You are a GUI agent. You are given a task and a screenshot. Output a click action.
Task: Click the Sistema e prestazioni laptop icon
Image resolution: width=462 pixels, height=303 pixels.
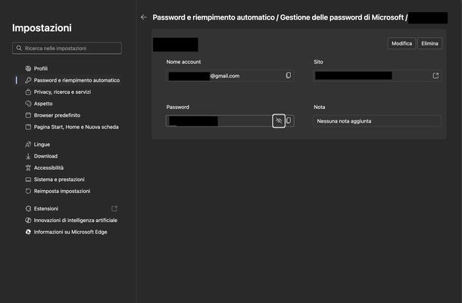pos(28,180)
